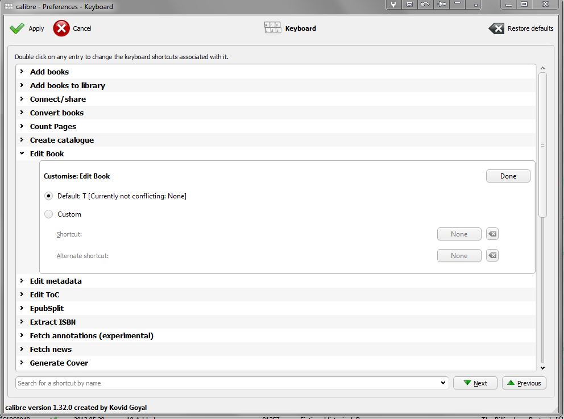564x419 pixels.
Task: Select the Fetch annotations (experimental) entry
Action: coord(92,336)
